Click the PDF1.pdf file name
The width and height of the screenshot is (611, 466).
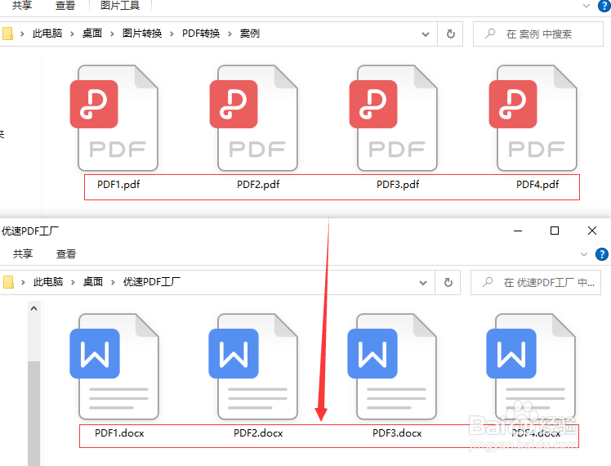(x=118, y=185)
